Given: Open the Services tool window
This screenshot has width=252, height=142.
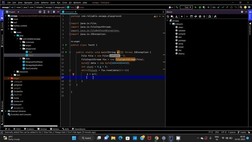Looking at the screenshot, I should click(55, 129).
